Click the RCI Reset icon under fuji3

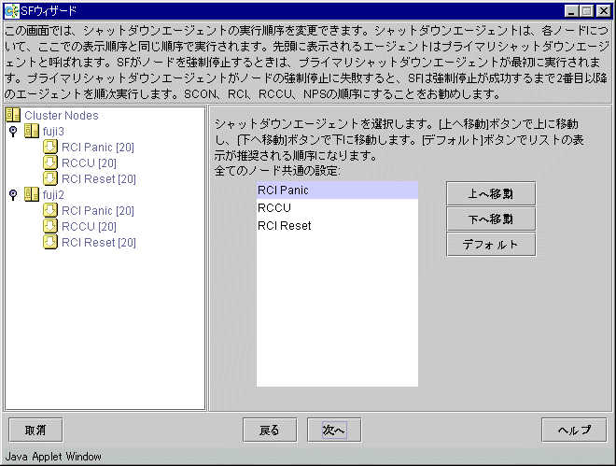(x=50, y=178)
